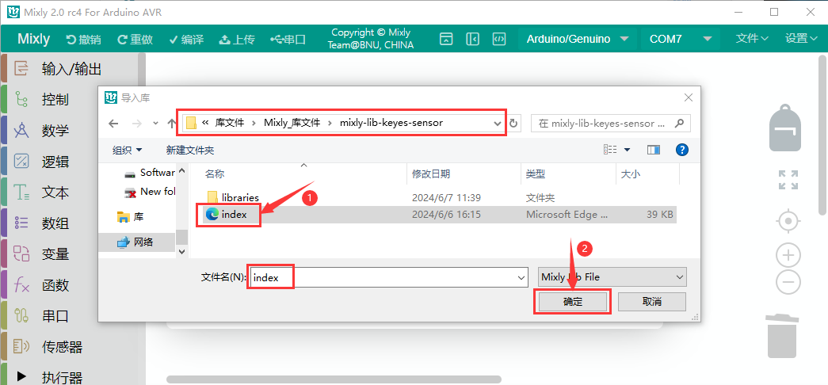Image resolution: width=828 pixels, height=385 pixels.
Task: Select 网络 in the navigation pane
Action: [x=135, y=242]
